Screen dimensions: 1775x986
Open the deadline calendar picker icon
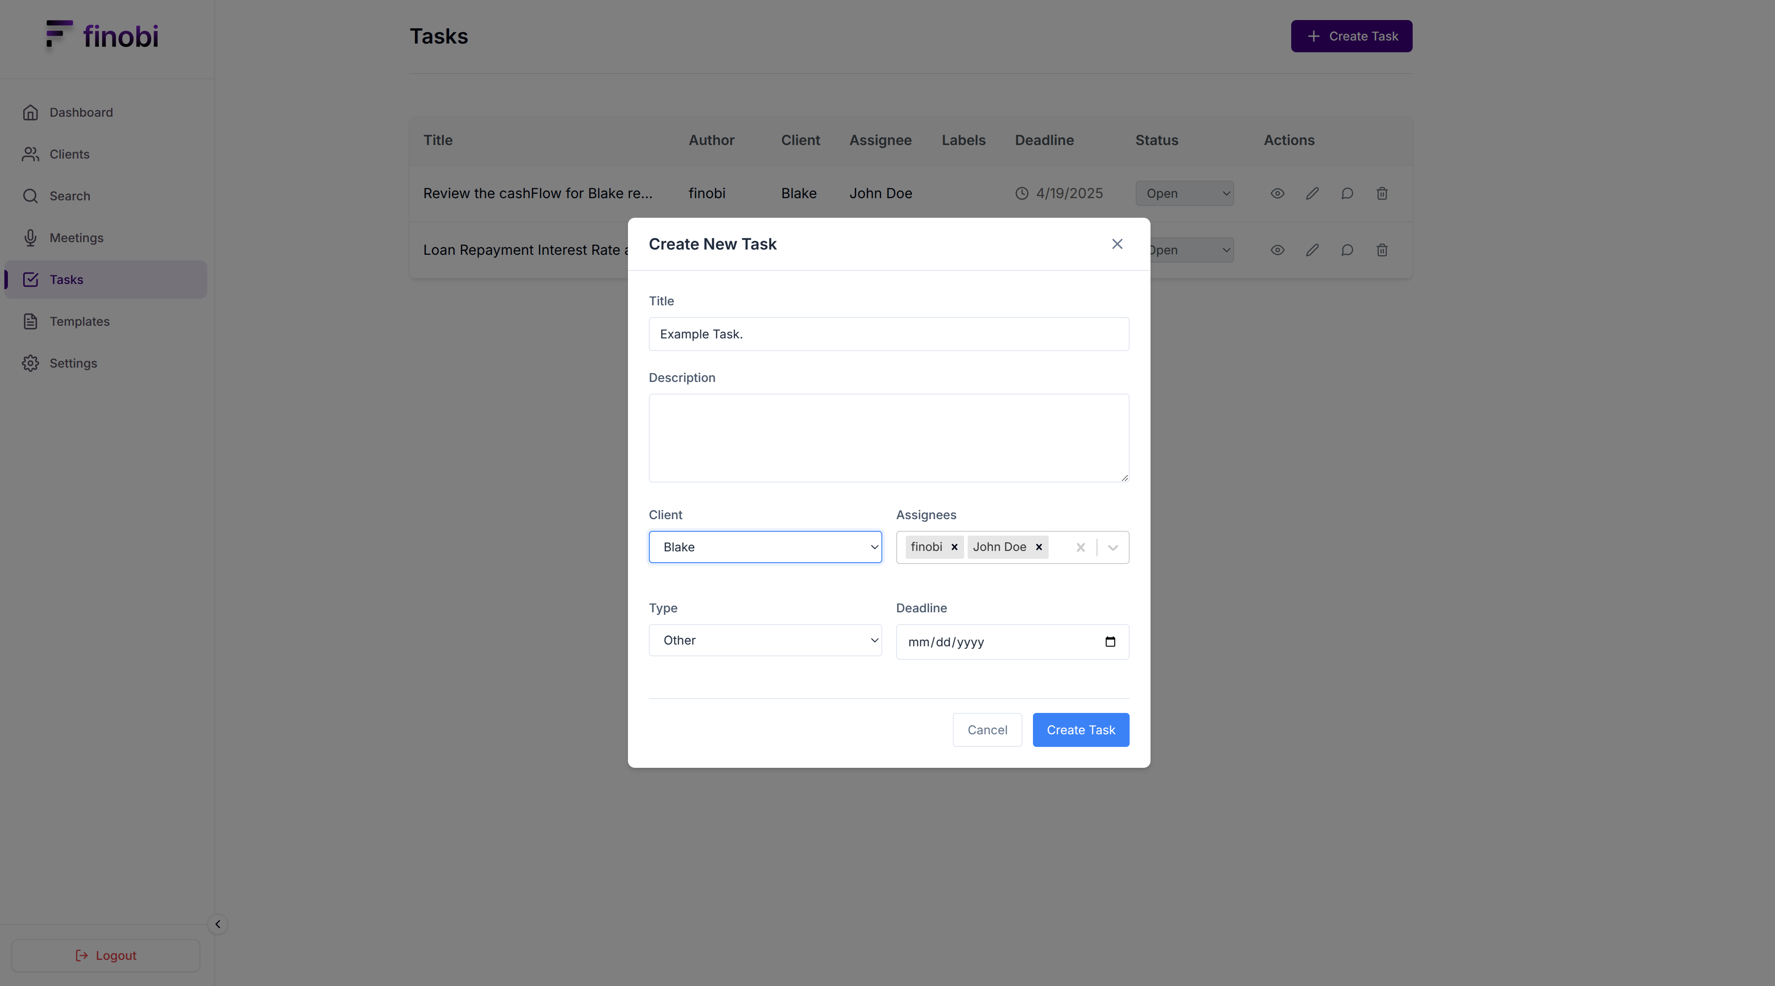[x=1110, y=642]
